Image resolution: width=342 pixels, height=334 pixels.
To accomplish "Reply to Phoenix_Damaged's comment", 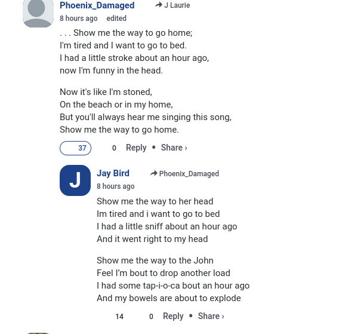I will coord(136,148).
